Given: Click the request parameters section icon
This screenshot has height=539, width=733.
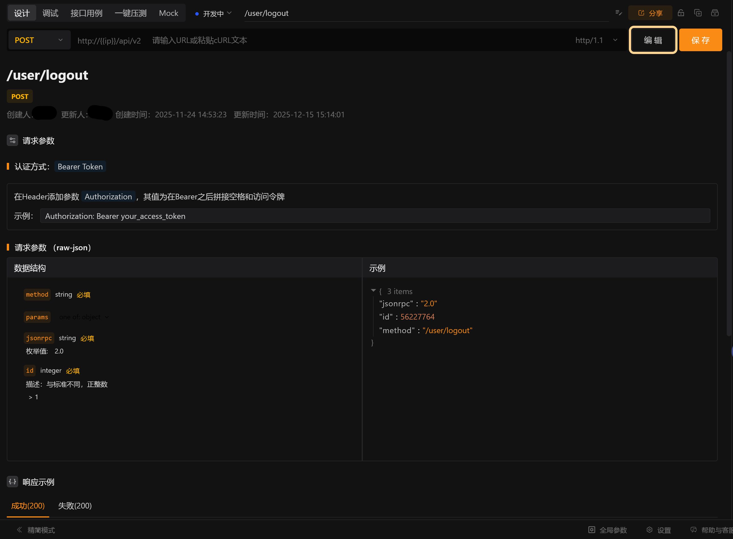Looking at the screenshot, I should coord(12,141).
